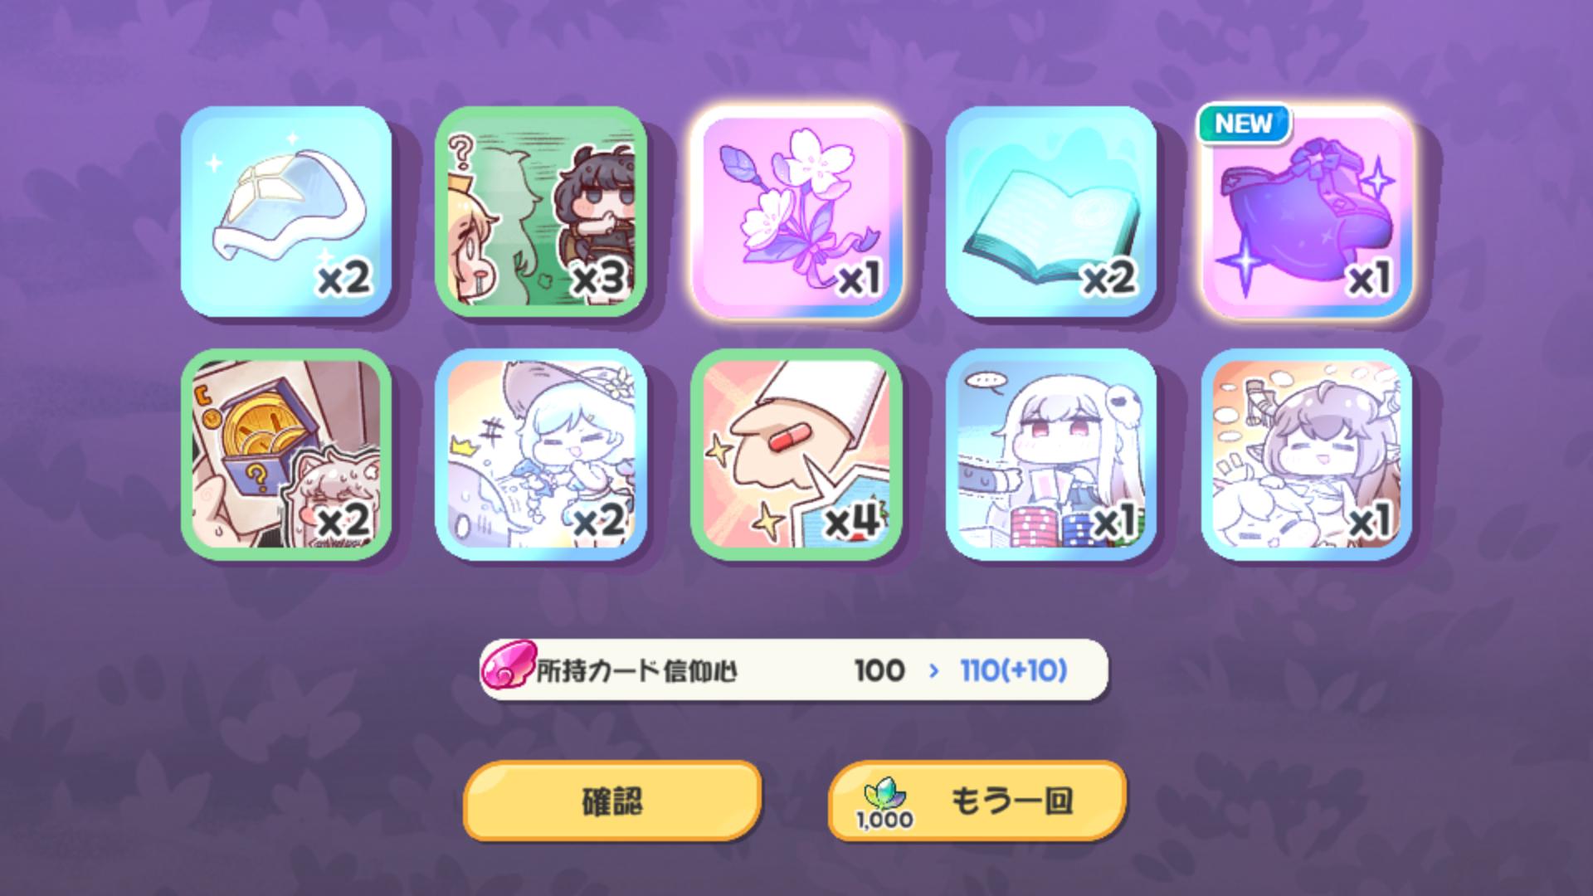
Task: Click the rainbow crystal 1,000 cost icon
Action: pyautogui.click(x=884, y=797)
